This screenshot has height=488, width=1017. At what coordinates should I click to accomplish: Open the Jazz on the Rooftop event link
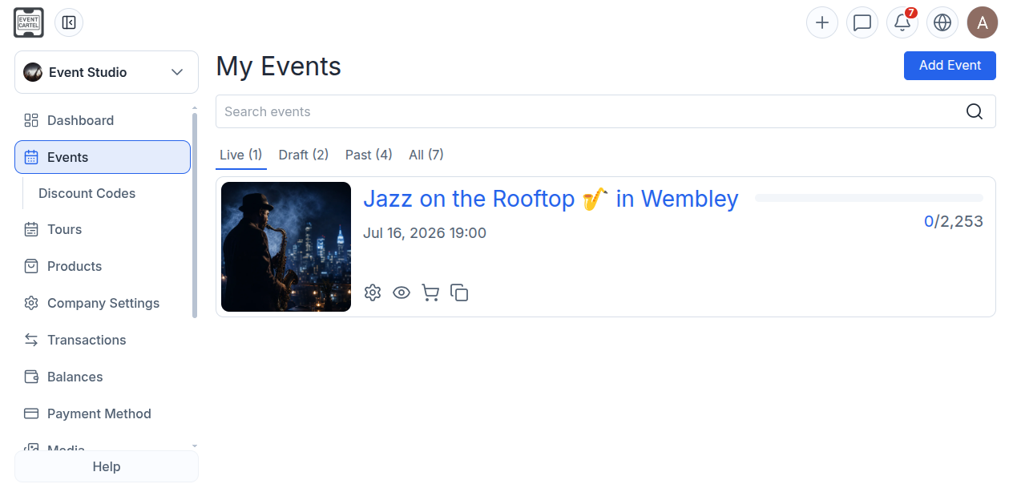pos(551,199)
